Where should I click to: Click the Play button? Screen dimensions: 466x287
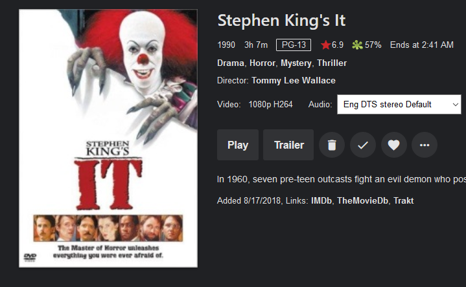coord(238,145)
